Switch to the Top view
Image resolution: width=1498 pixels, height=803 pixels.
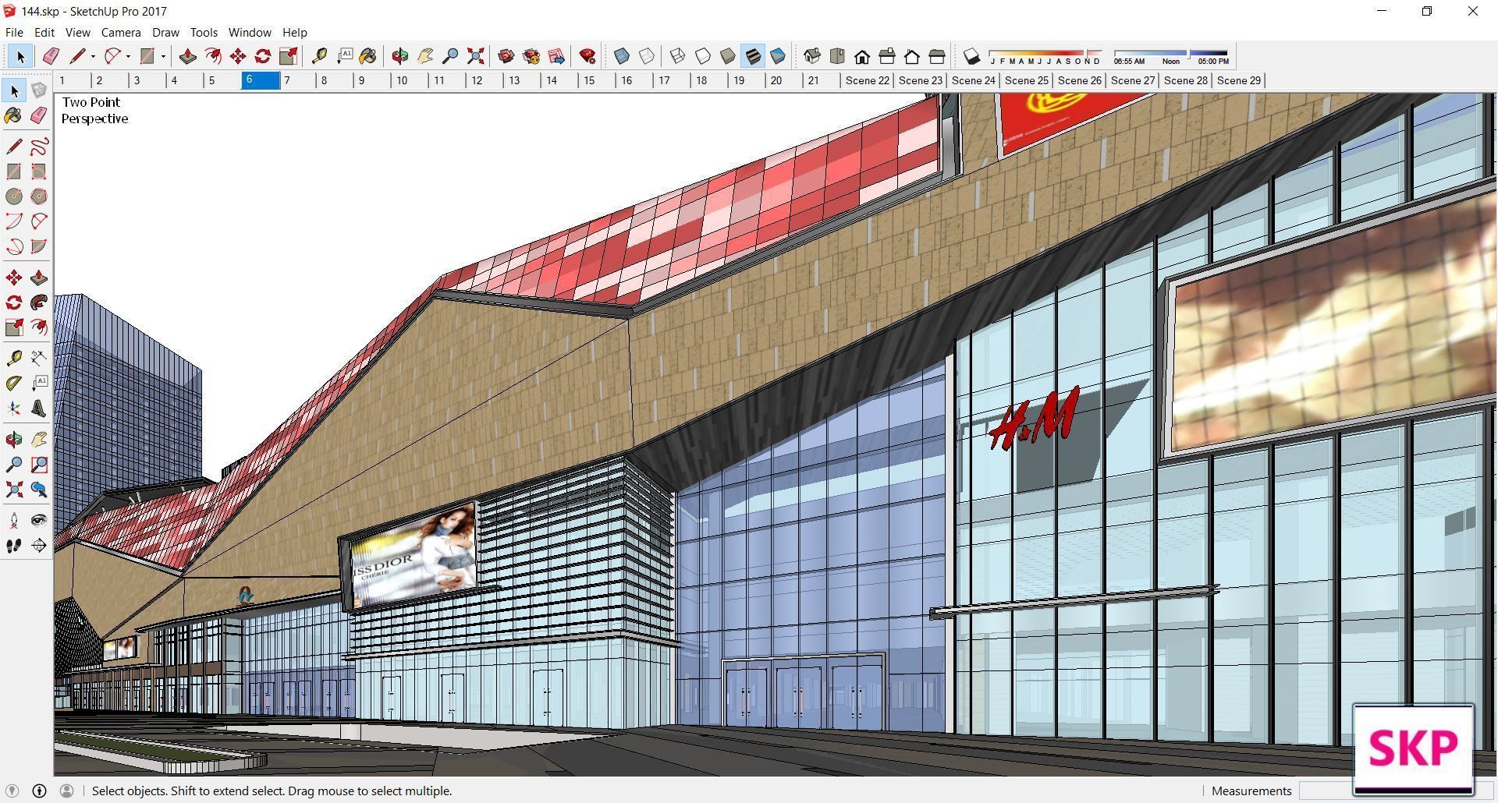pos(837,56)
